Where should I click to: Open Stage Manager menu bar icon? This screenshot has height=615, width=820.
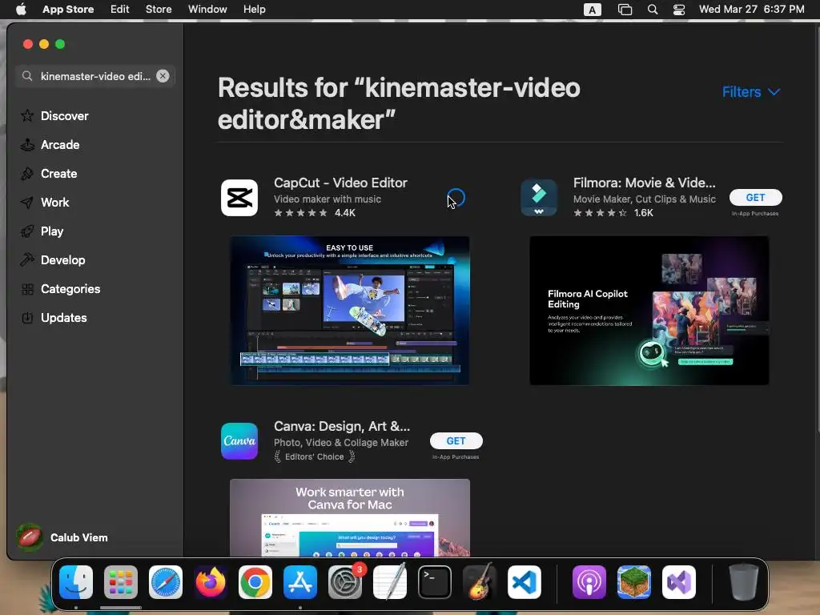point(625,10)
